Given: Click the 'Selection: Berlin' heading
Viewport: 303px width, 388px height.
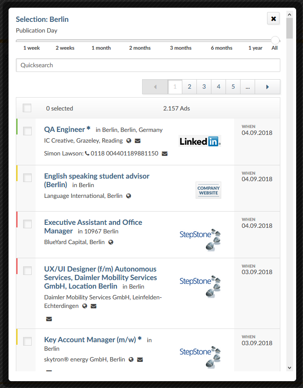Looking at the screenshot, I should (x=42, y=19).
